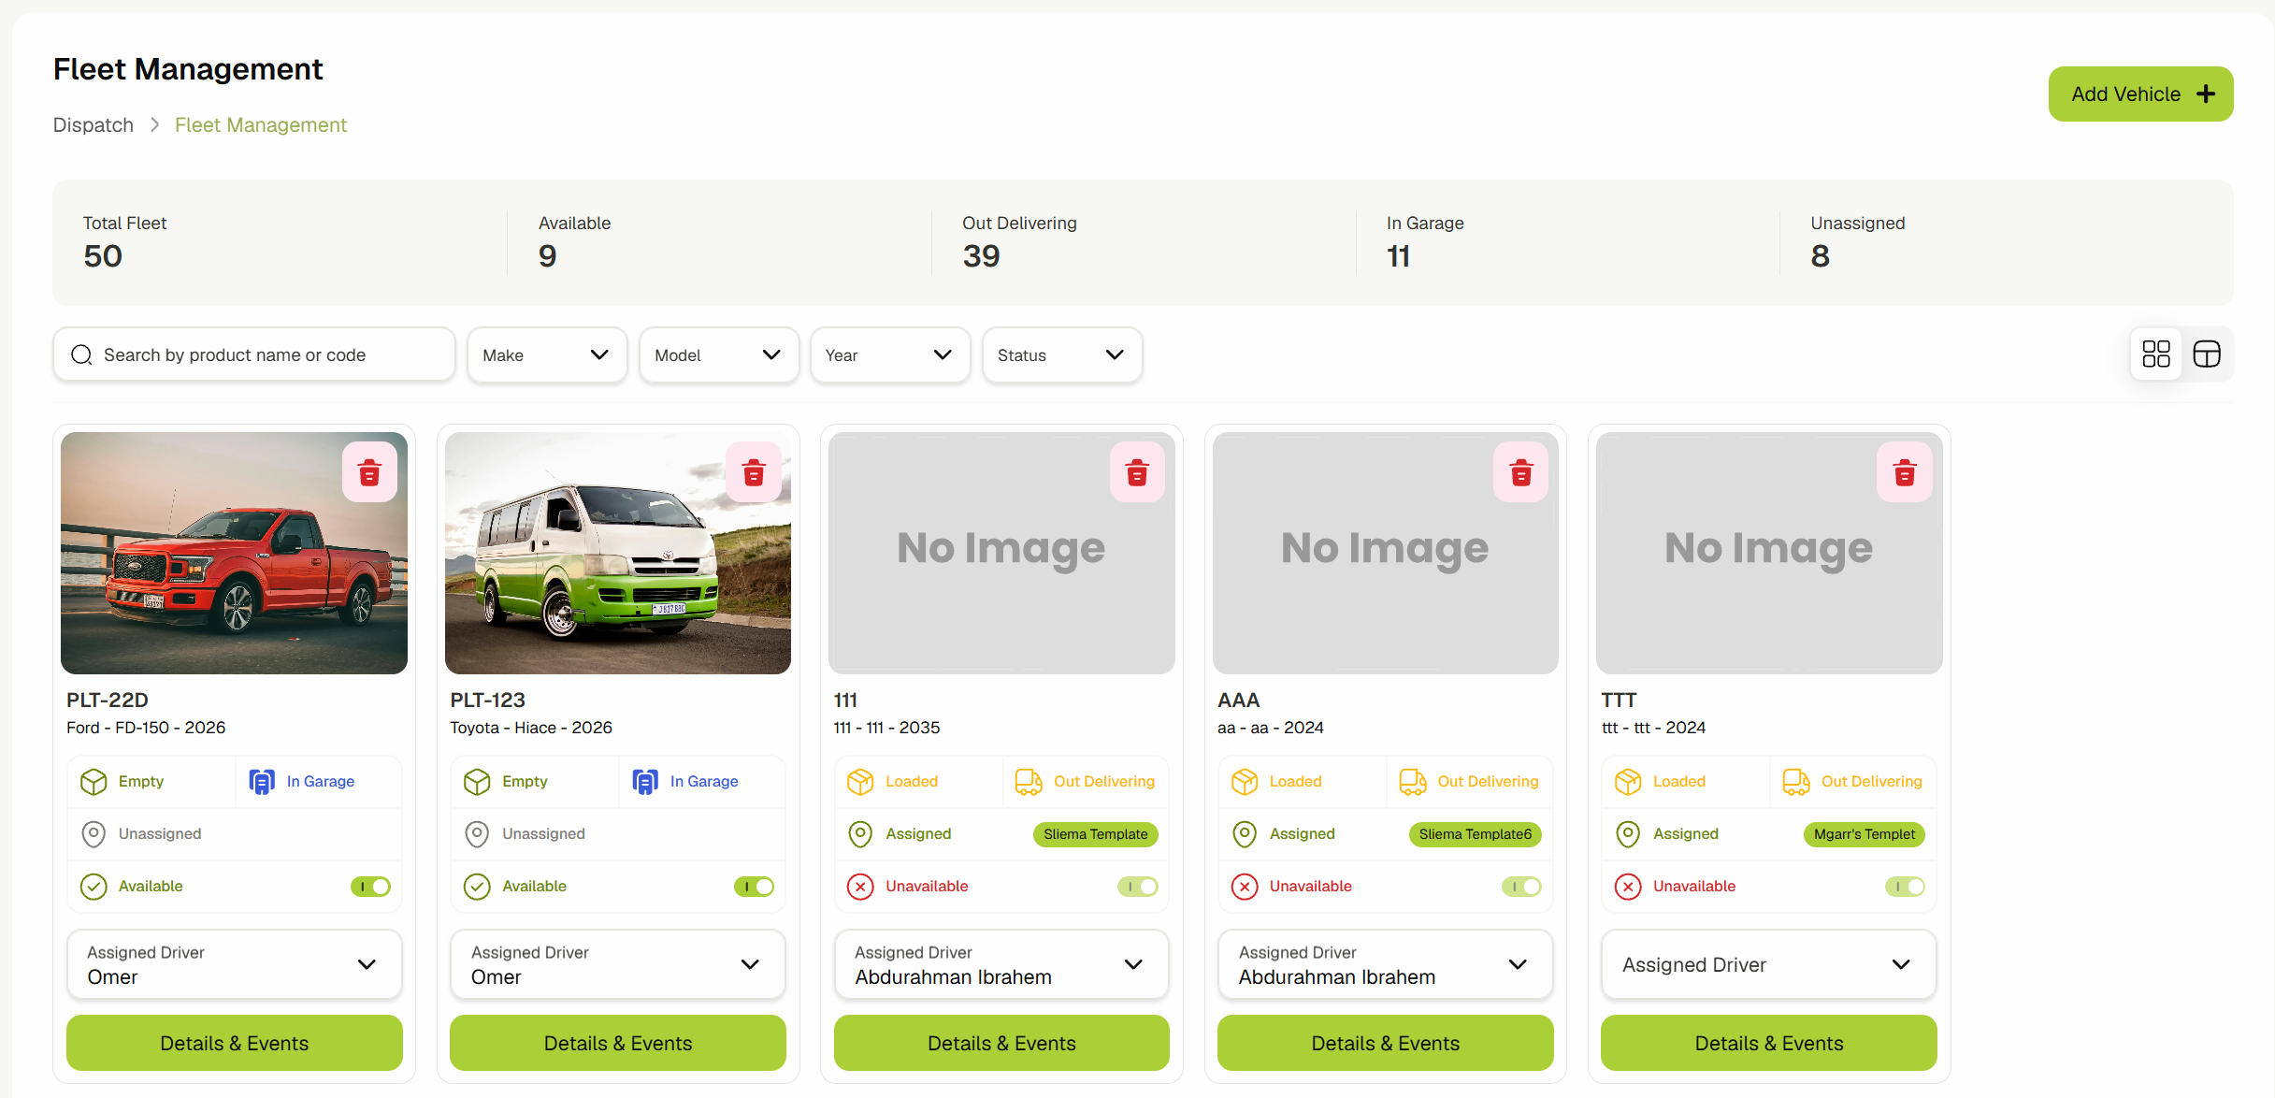Expand Assigned Driver dropdown on 111 card
The image size is (2275, 1098).
(x=1001, y=964)
